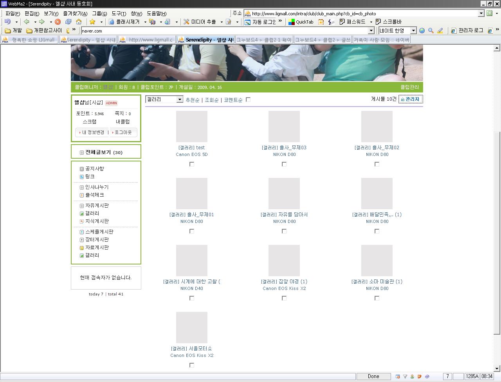
Task: Open Favorites star icon
Action: point(92,22)
